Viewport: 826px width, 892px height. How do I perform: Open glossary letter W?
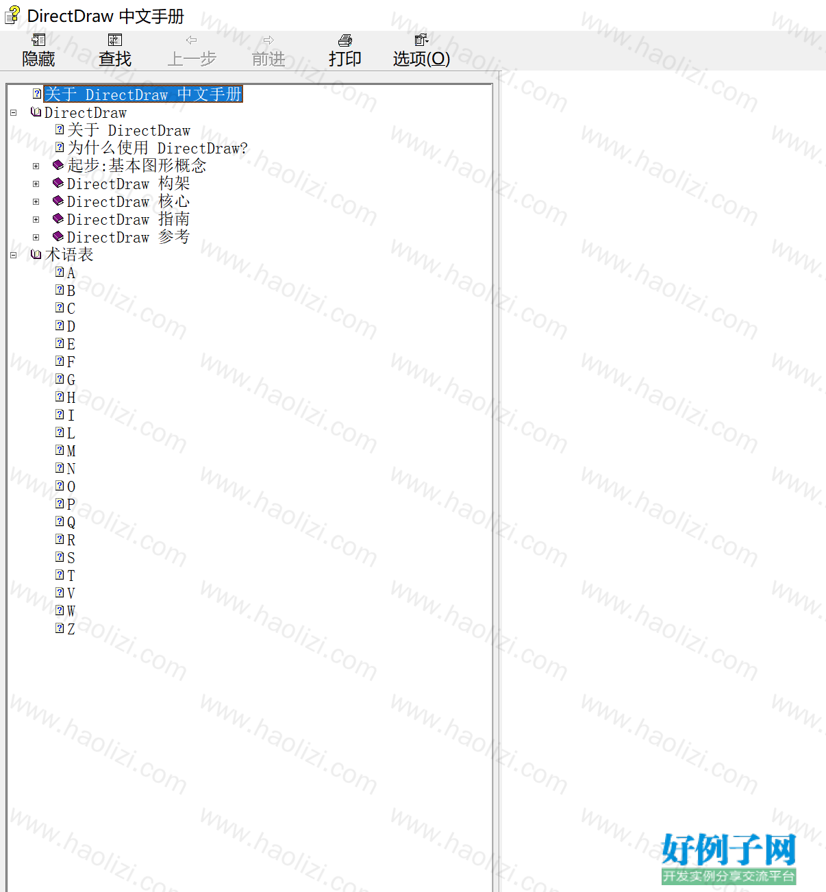click(x=71, y=611)
